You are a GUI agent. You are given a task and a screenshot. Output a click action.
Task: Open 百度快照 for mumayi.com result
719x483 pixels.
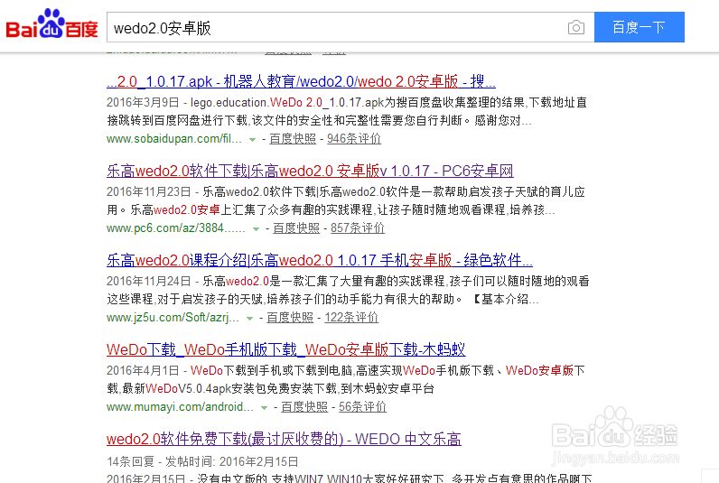304,406
